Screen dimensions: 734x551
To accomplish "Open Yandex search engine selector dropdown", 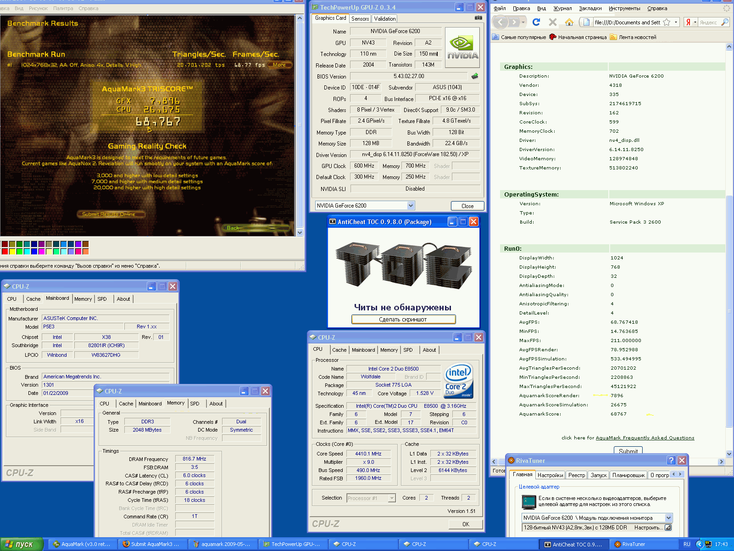I will coord(695,22).
